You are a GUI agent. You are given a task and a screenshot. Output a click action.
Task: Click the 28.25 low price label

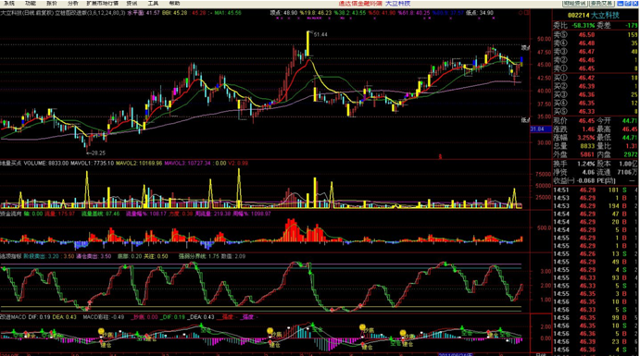(x=98, y=153)
